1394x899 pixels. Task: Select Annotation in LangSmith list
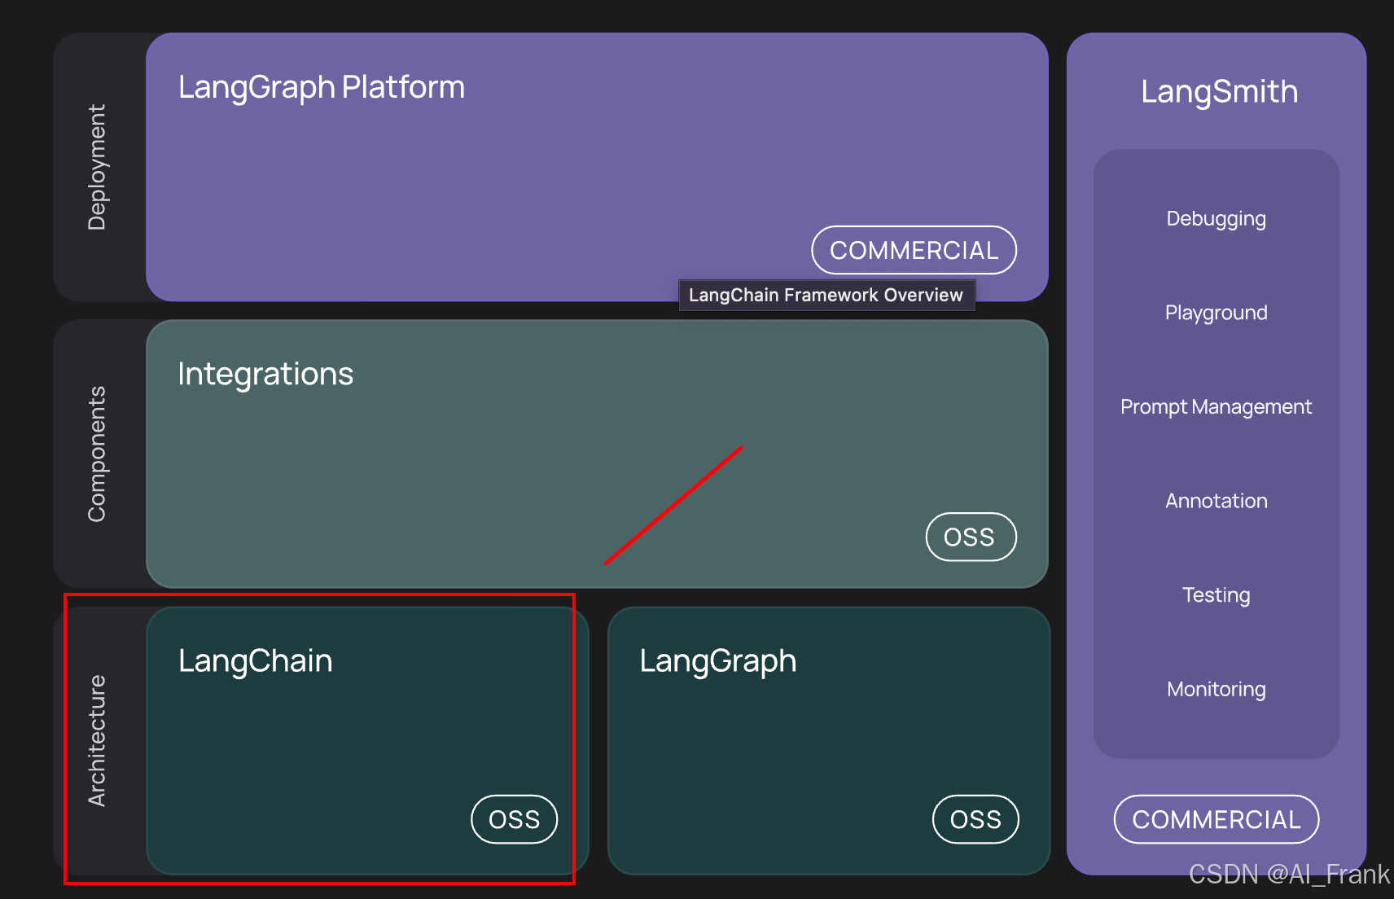point(1216,501)
